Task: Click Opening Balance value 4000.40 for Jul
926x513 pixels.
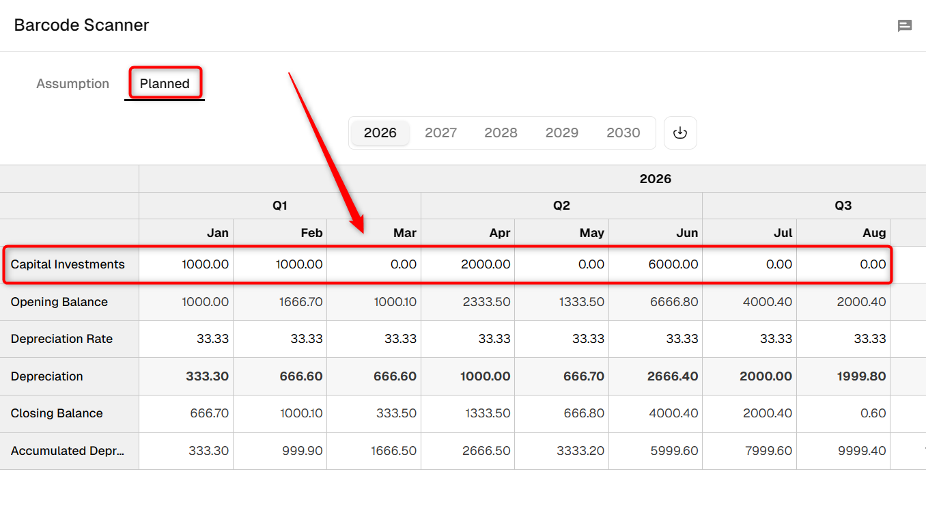Action: coord(768,302)
